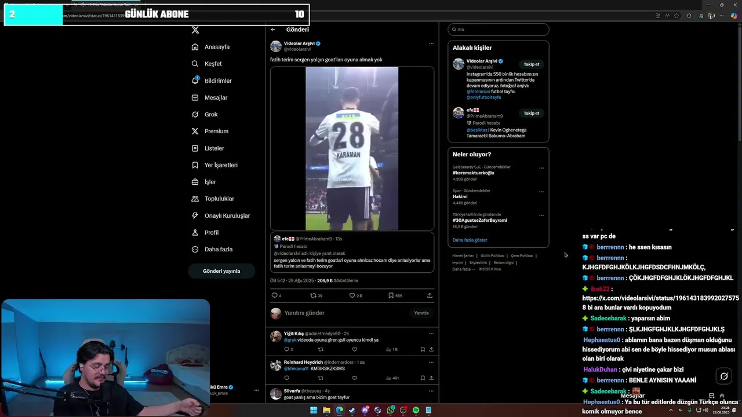Image resolution: width=742 pixels, height=417 pixels.
Task: Open Bildirimler in the sidebar
Action: point(212,81)
